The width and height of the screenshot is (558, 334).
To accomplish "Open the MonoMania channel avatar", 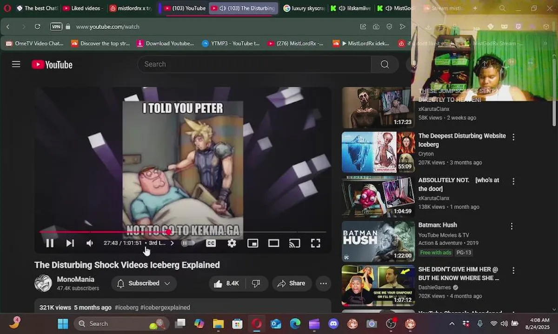I will [43, 283].
